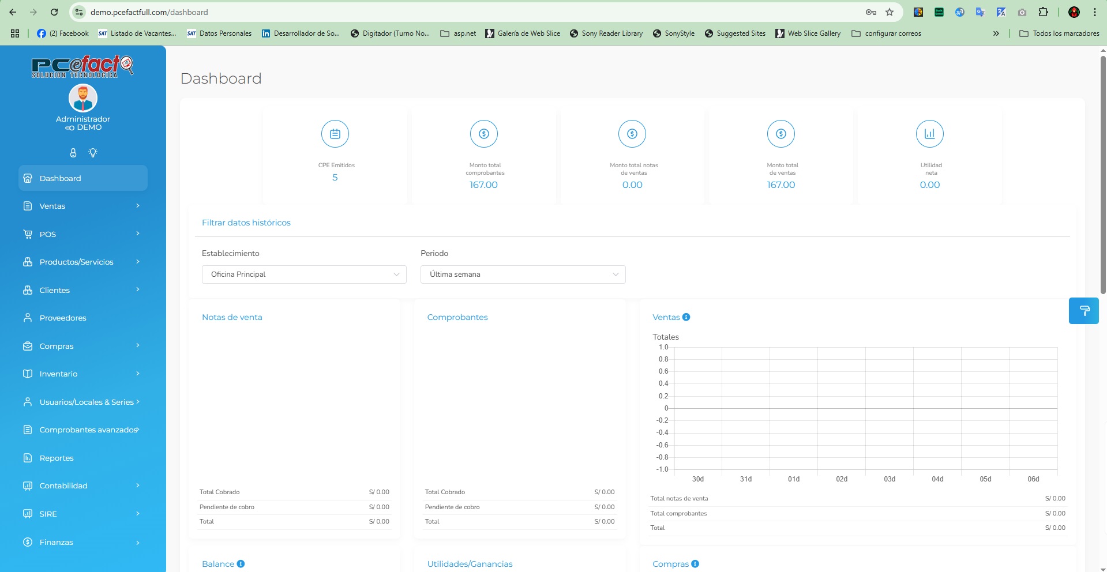The image size is (1107, 572).
Task: Open the Reportes menu item
Action: (x=57, y=458)
